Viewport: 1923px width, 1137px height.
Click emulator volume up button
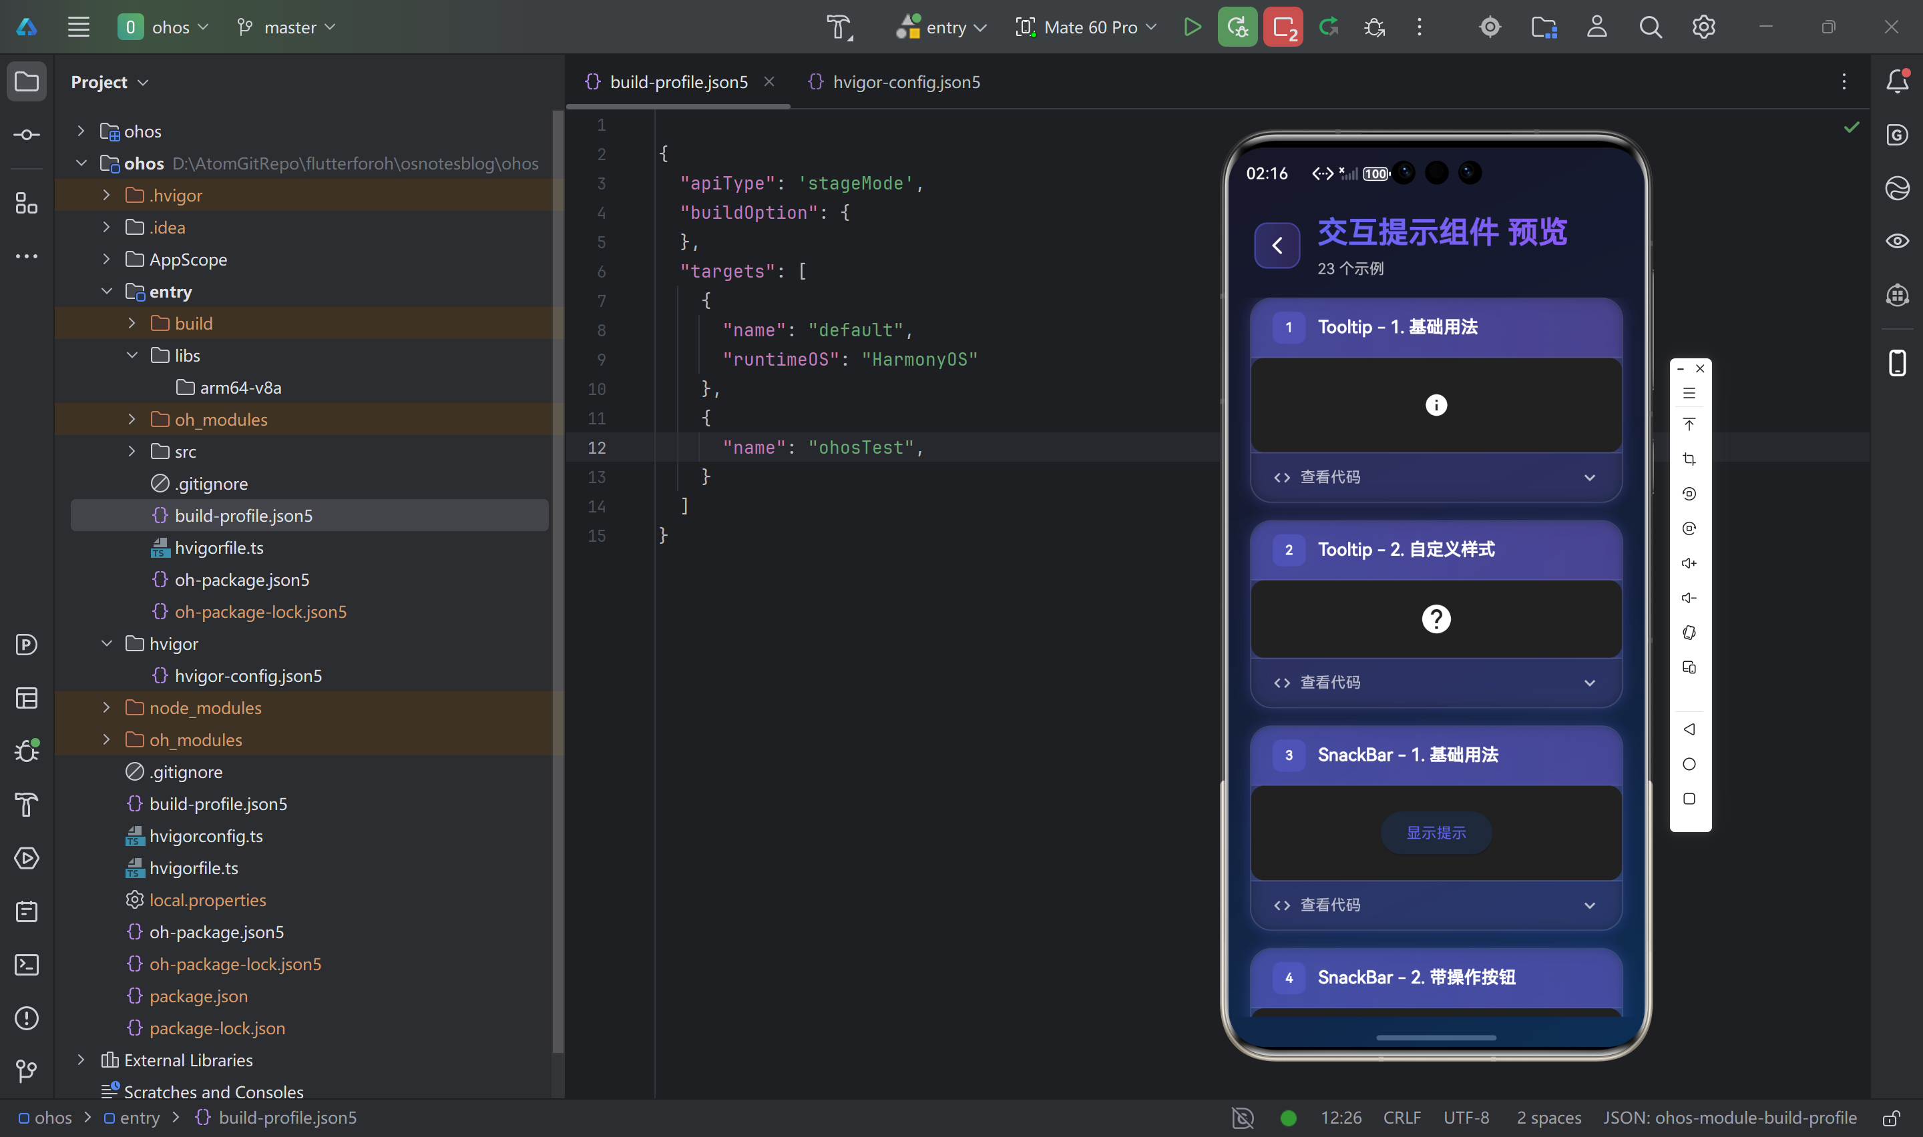(x=1689, y=563)
